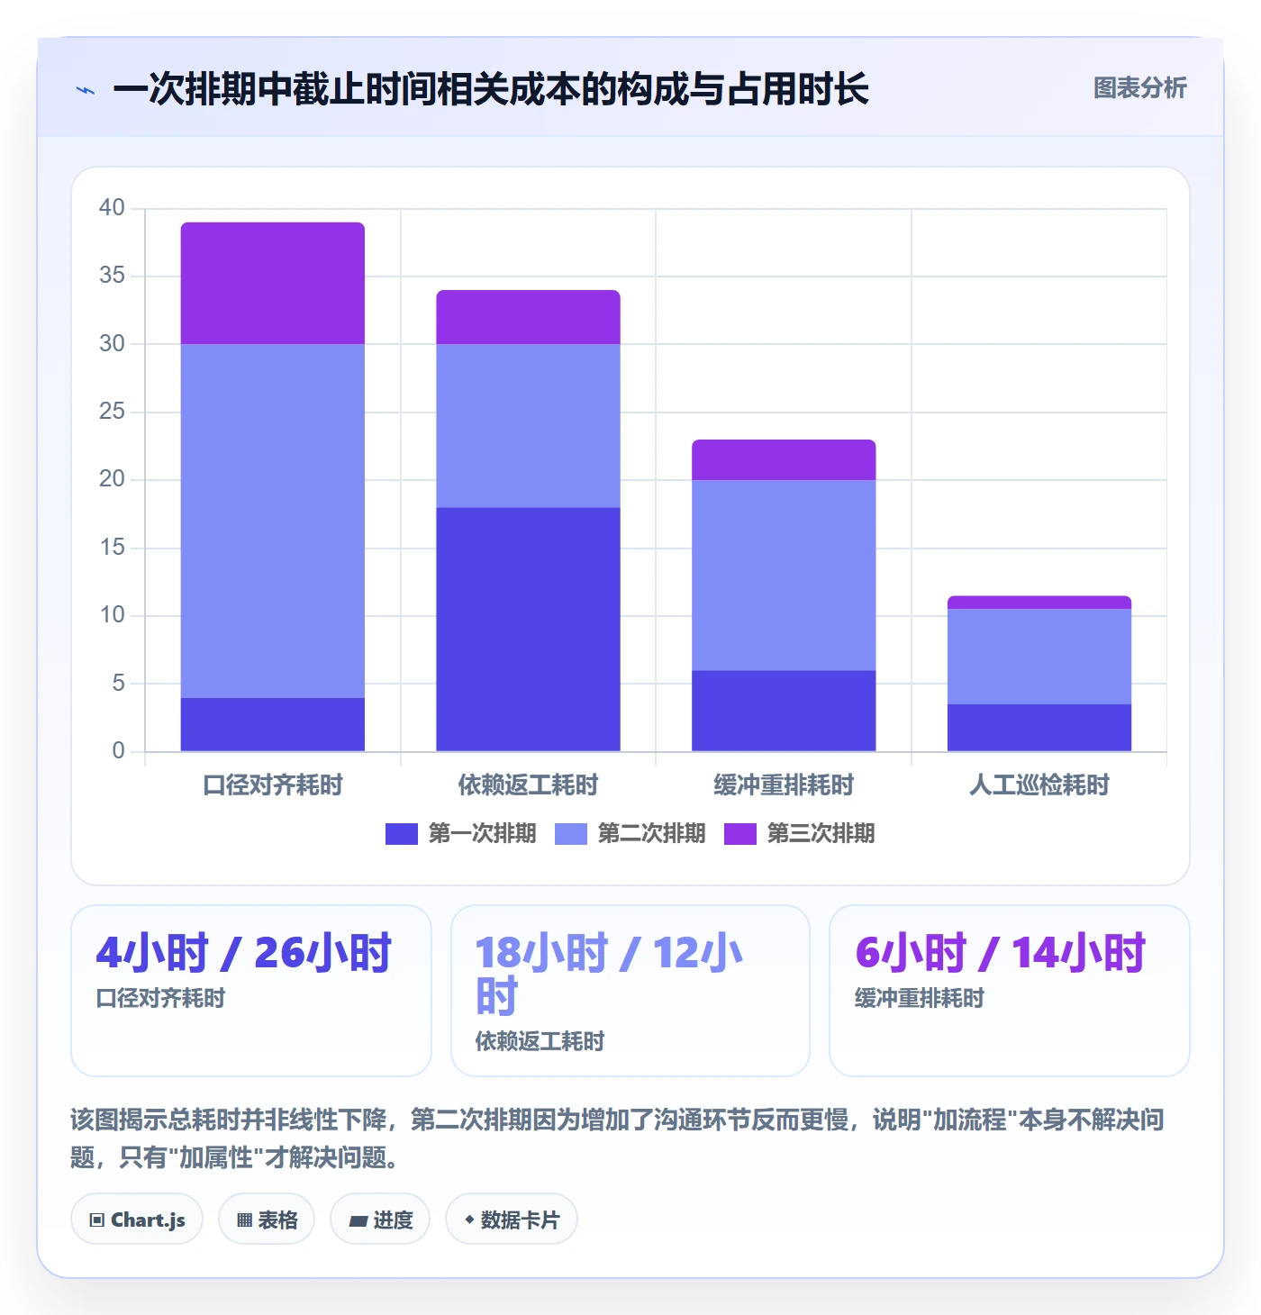Select the 表格 tag chip
The height and width of the screenshot is (1315, 1261).
267,1220
